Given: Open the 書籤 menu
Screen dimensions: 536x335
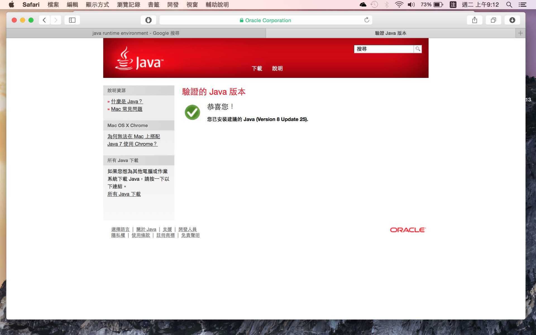Looking at the screenshot, I should coord(154,4).
